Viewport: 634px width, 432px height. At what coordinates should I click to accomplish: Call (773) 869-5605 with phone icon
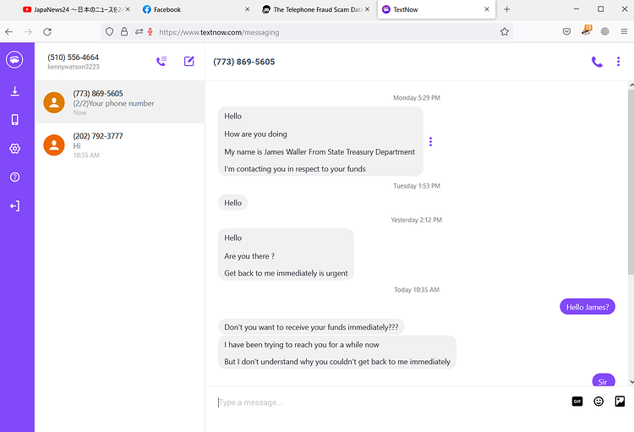tap(597, 62)
